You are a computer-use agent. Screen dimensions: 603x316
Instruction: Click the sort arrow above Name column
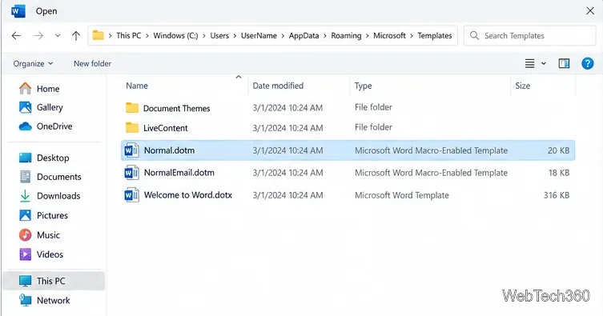(239, 77)
